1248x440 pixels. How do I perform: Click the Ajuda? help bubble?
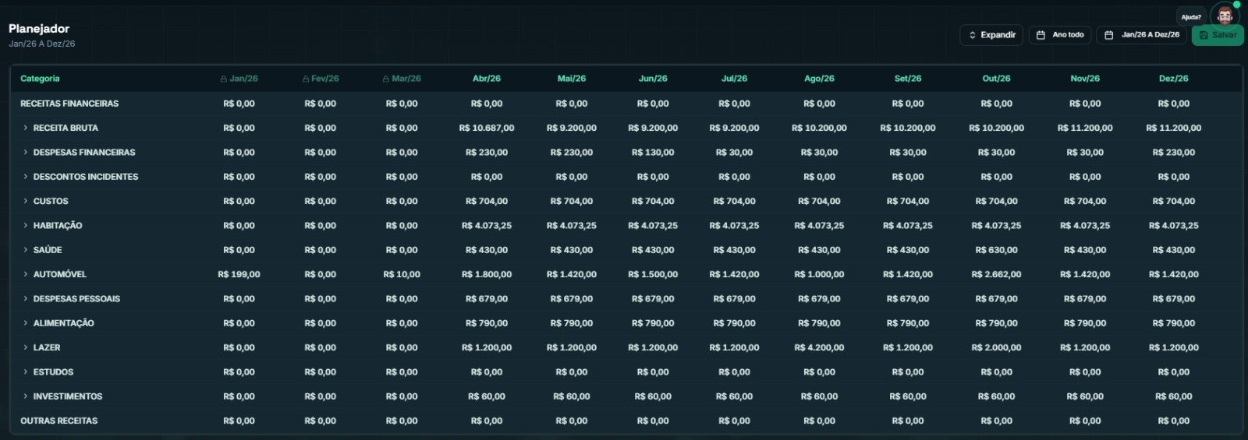tap(1191, 16)
